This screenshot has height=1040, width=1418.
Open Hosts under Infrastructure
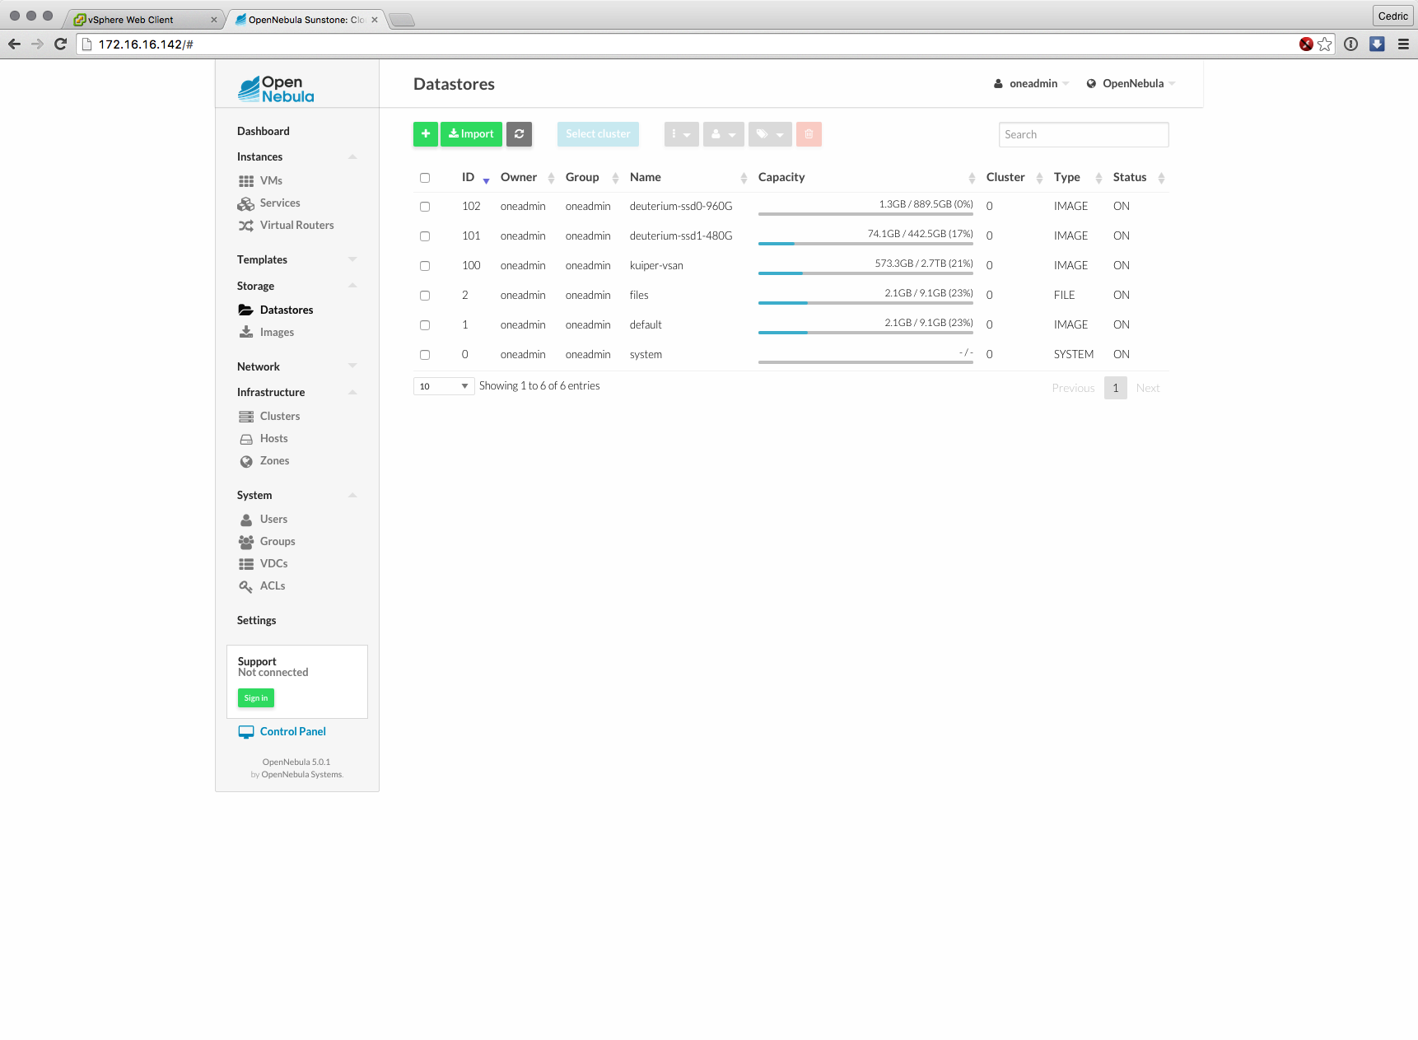tap(273, 439)
